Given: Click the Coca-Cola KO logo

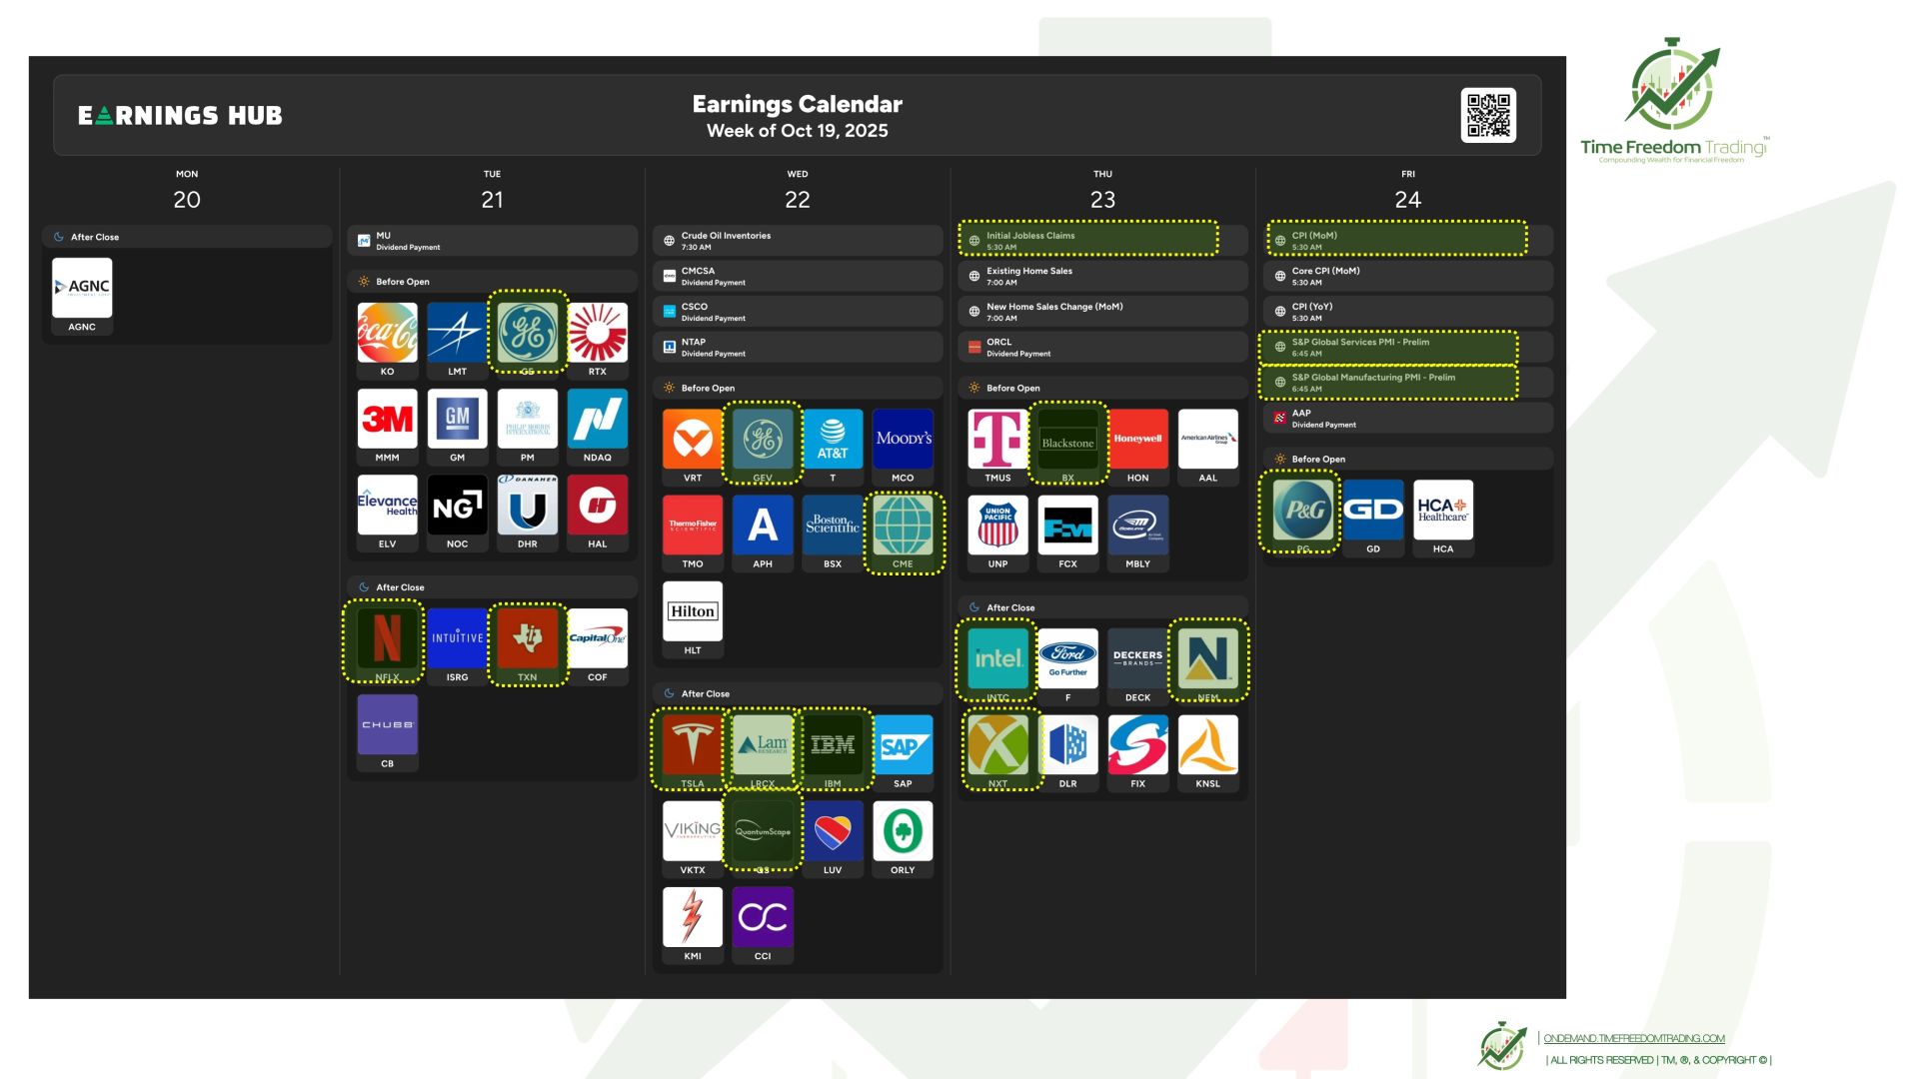Looking at the screenshot, I should point(387,333).
